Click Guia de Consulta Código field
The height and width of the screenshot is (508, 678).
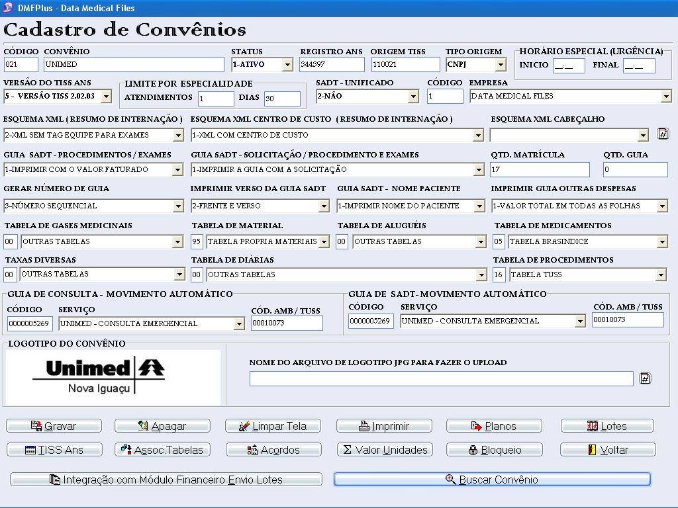30,323
